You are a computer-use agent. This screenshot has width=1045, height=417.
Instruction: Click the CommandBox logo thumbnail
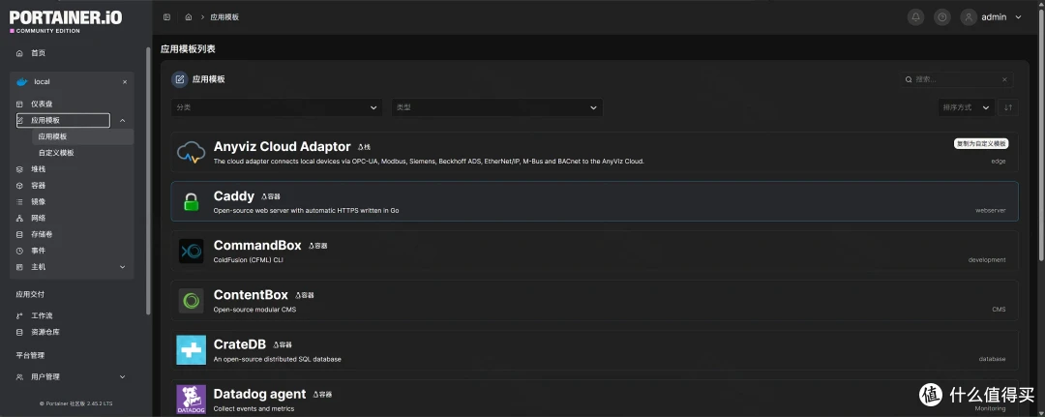click(192, 252)
